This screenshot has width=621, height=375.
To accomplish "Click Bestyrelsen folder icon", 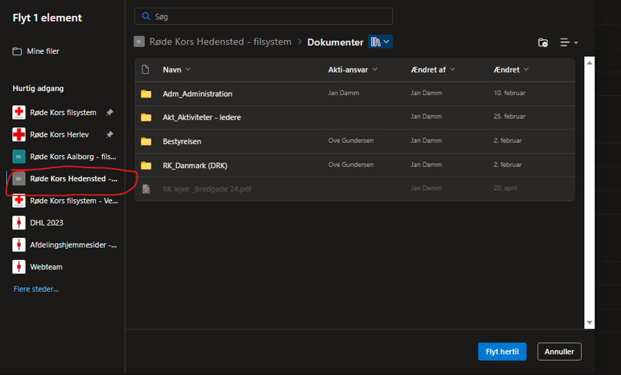I will coord(146,142).
